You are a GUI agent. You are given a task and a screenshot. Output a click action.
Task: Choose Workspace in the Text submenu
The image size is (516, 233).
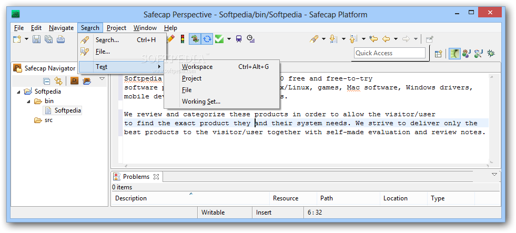[x=222, y=67]
